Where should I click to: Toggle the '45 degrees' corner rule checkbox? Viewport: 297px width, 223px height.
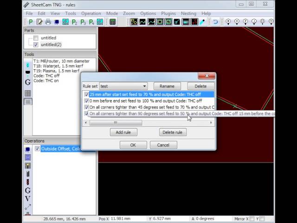tap(86, 107)
